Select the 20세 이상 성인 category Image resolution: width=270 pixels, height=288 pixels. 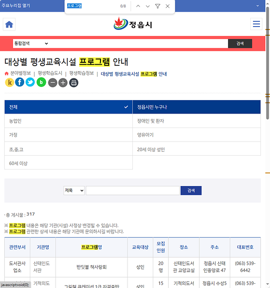pos(197,149)
